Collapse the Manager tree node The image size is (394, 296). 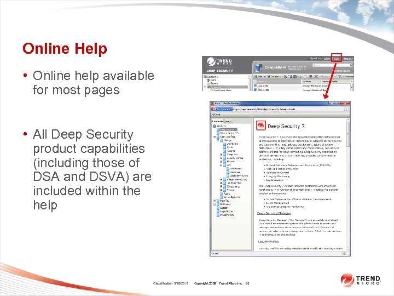point(218,140)
